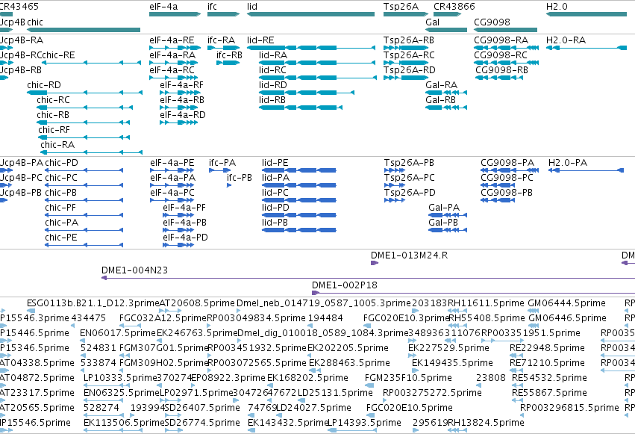Screen dimensions: 635x434
Task: Select the eIF-4a gene feature
Action: 175,14
